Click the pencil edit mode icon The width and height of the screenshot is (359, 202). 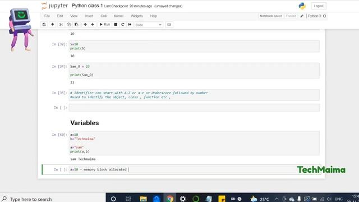pos(302,16)
